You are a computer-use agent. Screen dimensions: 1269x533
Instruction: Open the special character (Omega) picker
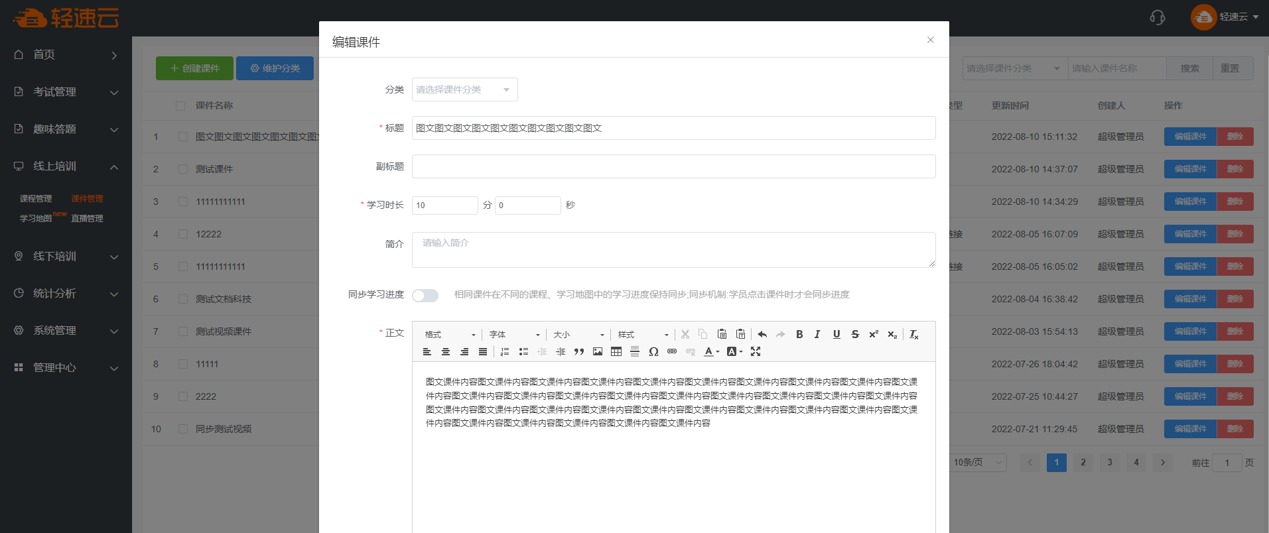pyautogui.click(x=653, y=352)
